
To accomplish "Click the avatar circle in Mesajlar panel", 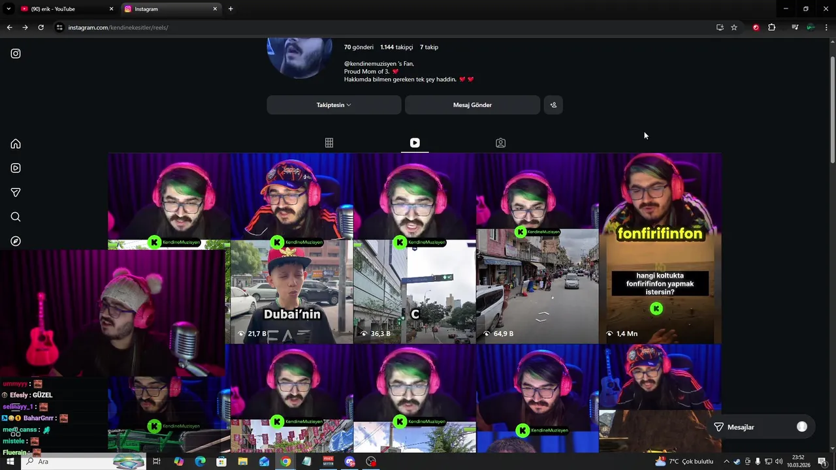I will 802,427.
